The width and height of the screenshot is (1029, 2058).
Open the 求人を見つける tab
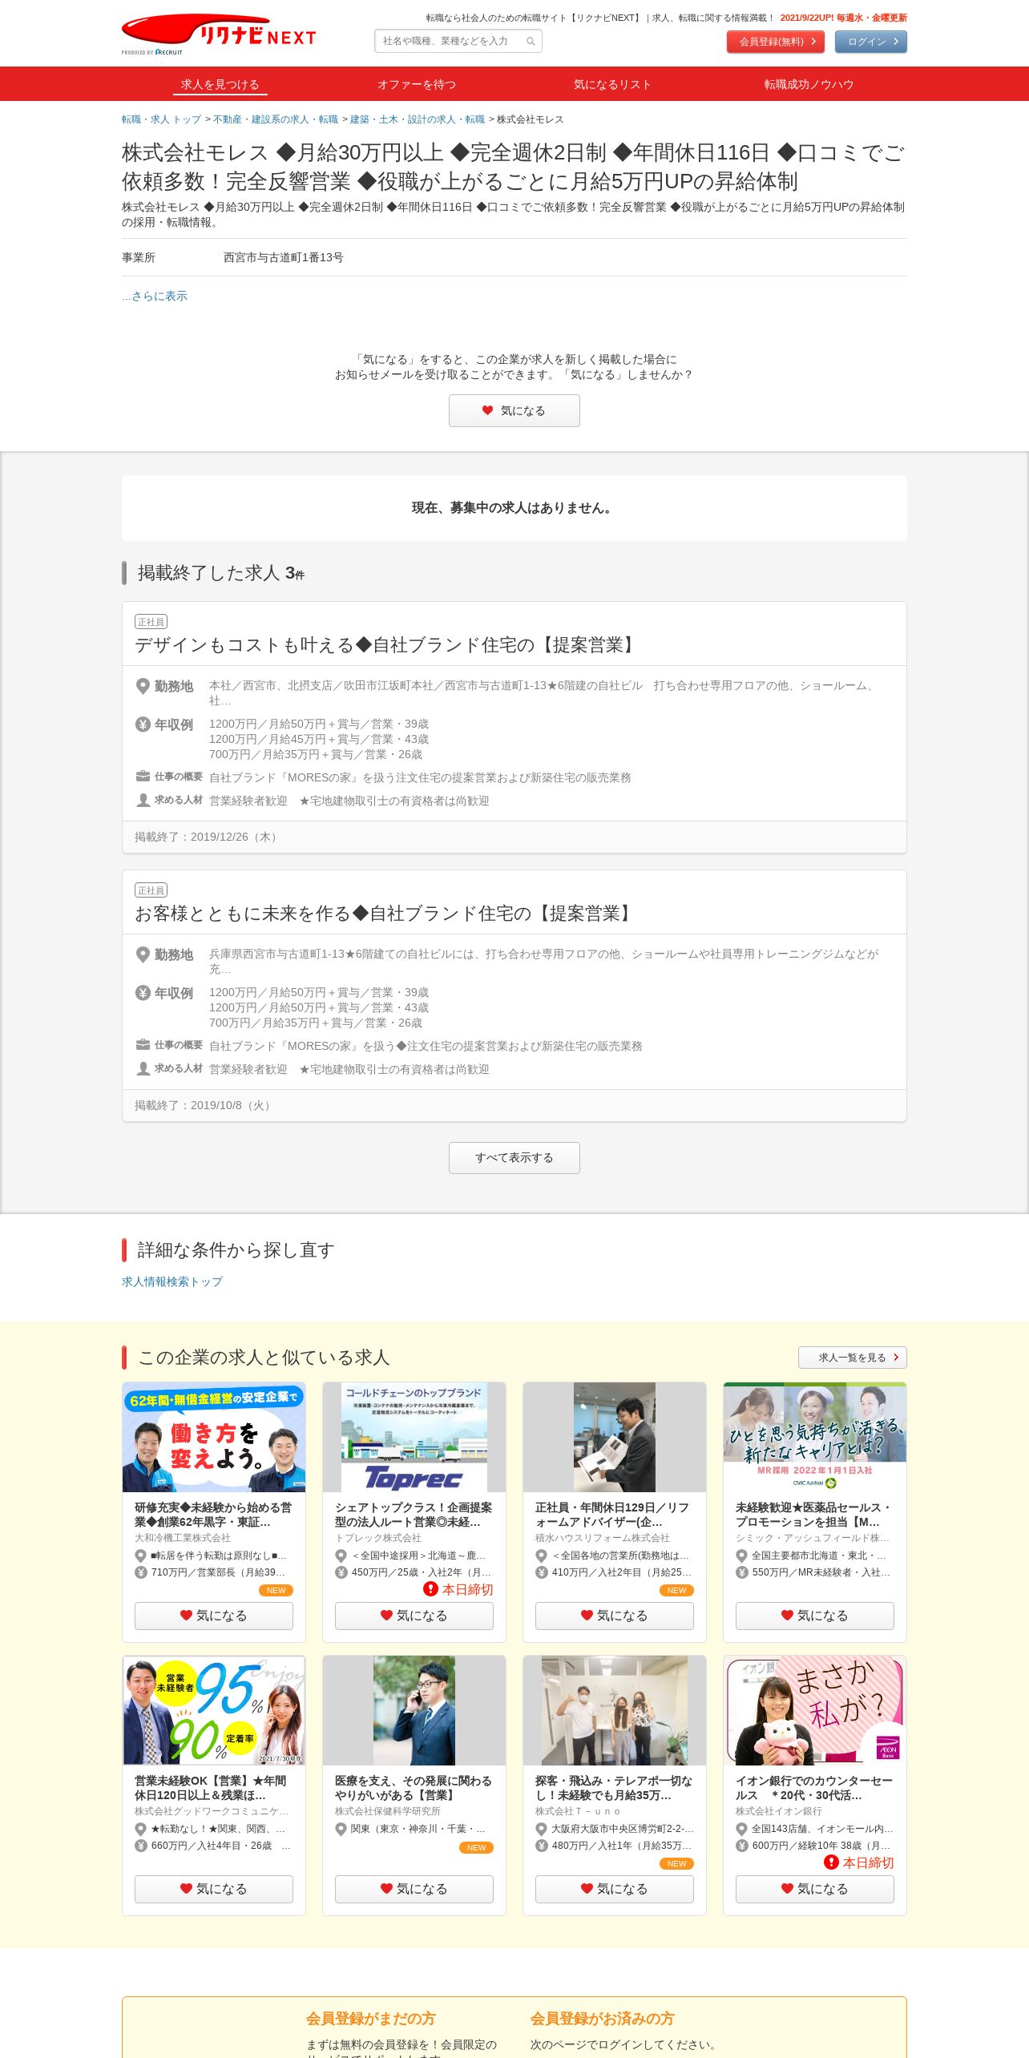coord(220,84)
